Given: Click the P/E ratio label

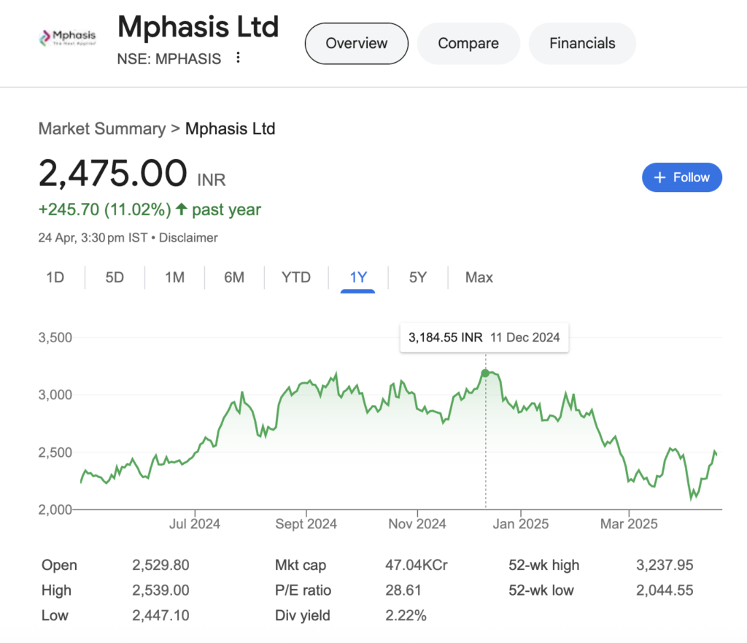Looking at the screenshot, I should coord(303,590).
